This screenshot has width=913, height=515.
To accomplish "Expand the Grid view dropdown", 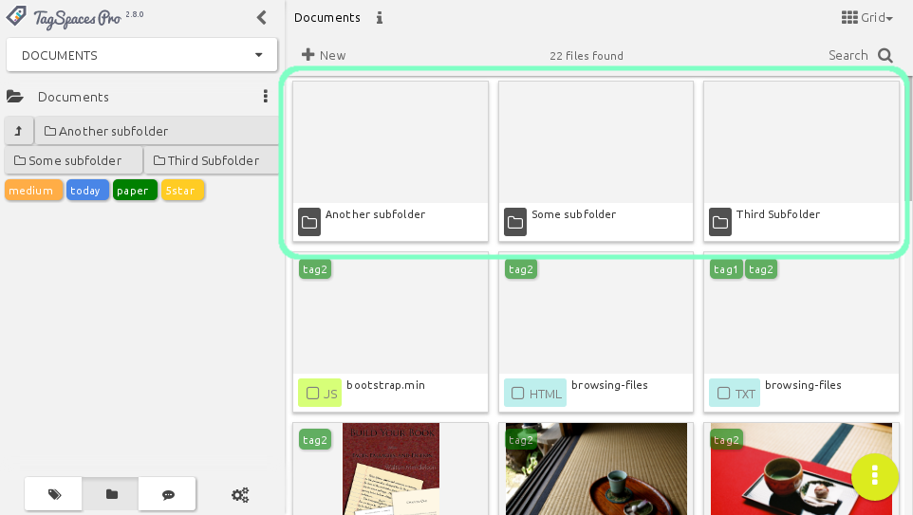I will [x=866, y=18].
